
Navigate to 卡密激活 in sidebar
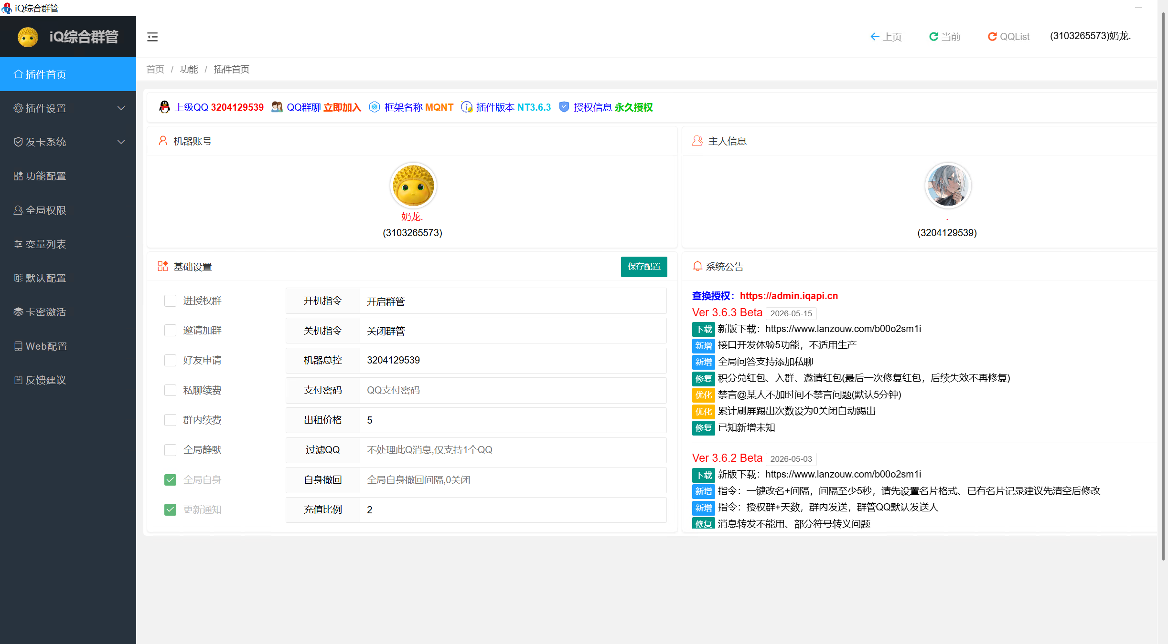68,312
